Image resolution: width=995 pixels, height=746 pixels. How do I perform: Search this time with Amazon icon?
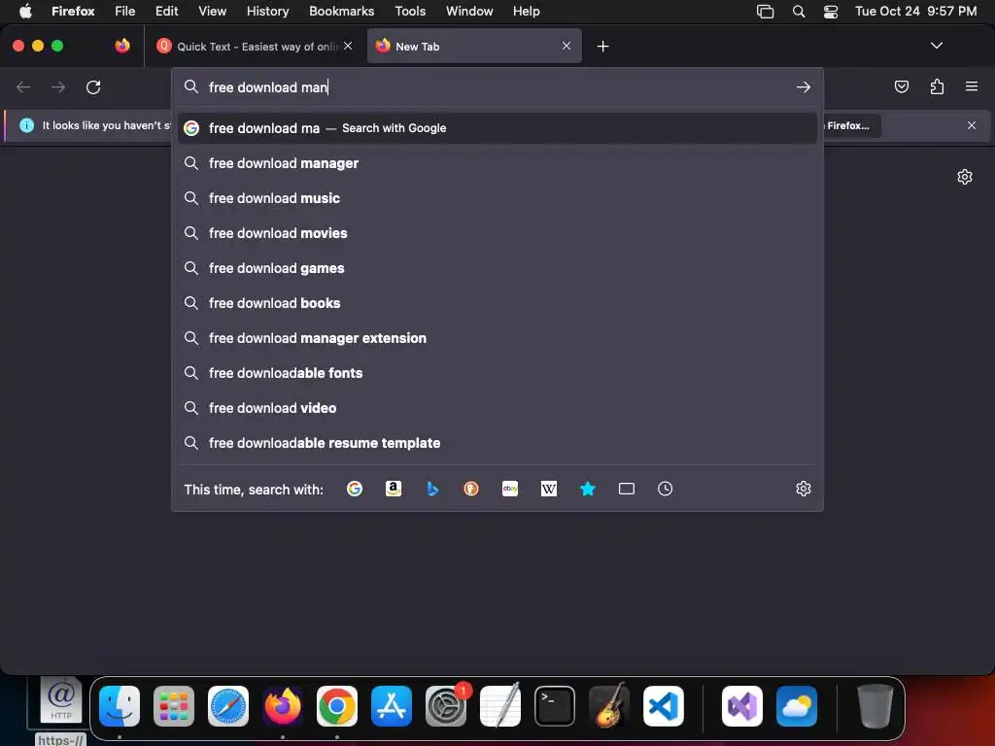click(x=394, y=489)
